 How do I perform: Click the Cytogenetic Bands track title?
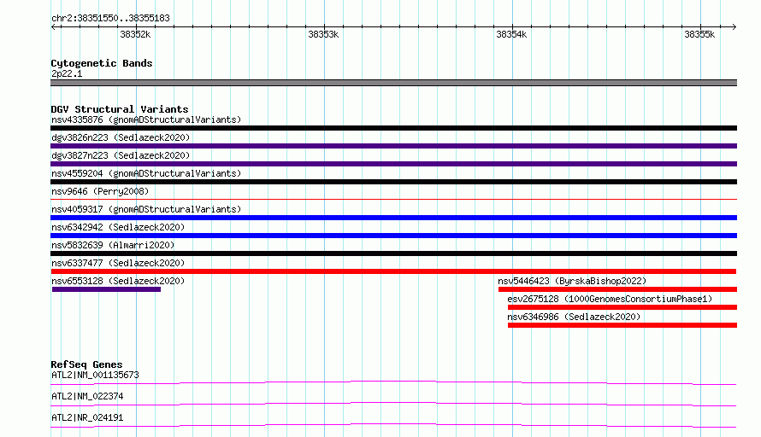(x=102, y=63)
